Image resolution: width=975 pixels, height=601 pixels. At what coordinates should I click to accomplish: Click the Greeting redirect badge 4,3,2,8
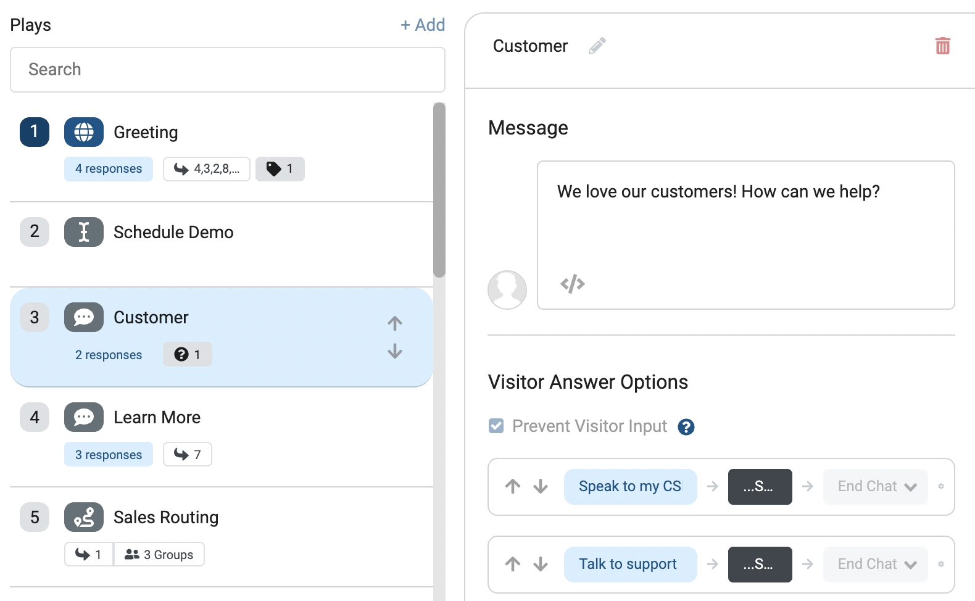pyautogui.click(x=206, y=169)
